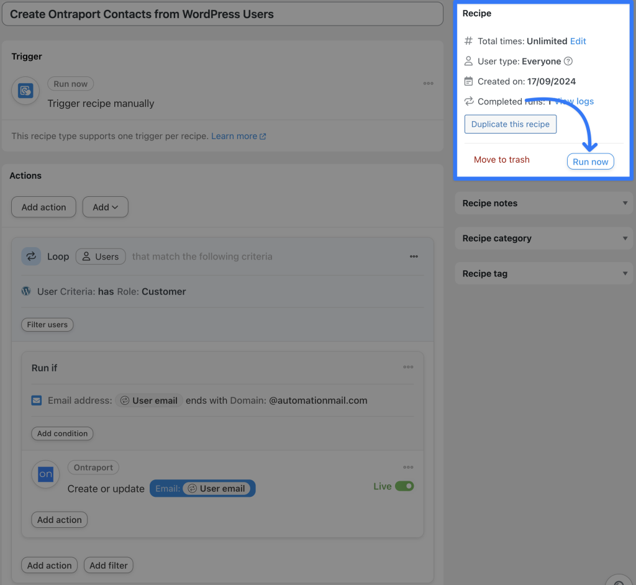This screenshot has width=636, height=585.
Task: Click the recipe title input field
Action: (x=222, y=14)
